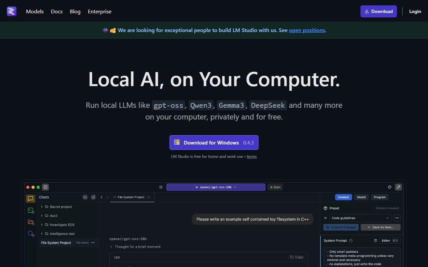
Task: Open the theme palette picker icon
Action: (389, 187)
